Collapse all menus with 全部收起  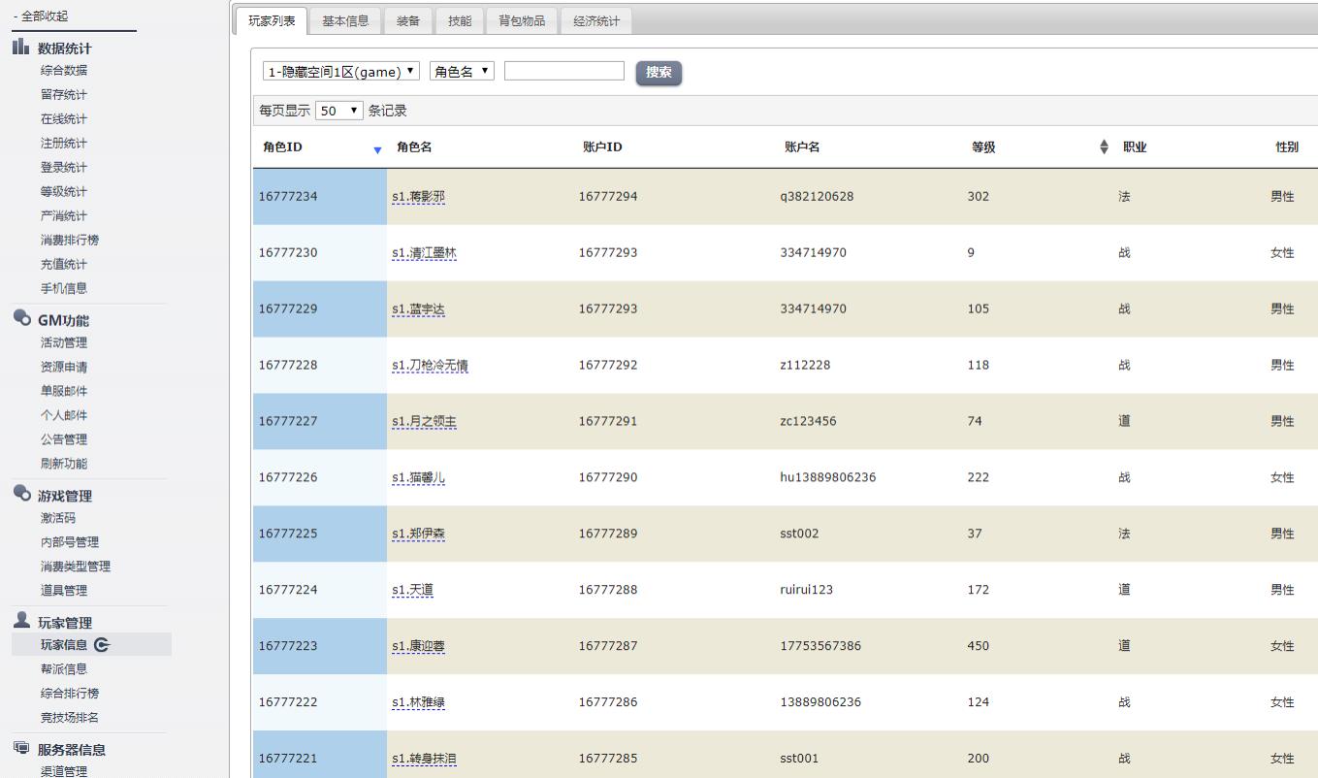pos(41,16)
